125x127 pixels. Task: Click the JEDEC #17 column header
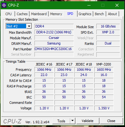[64, 64]
